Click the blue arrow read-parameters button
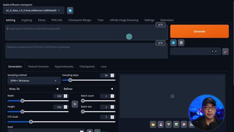 [173, 43]
